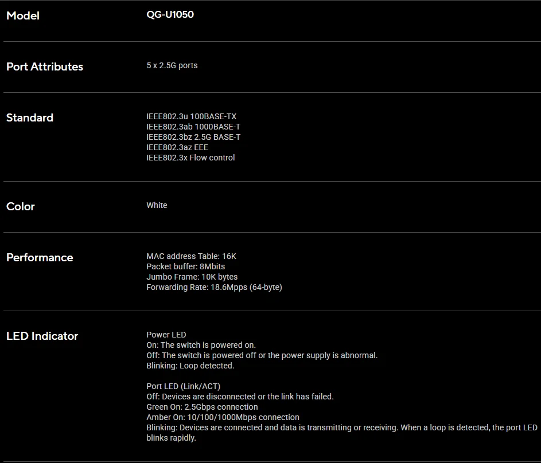Click the Forwarding Rate 18.6Mpps line
Screen dimensions: 541x463
tap(214, 287)
